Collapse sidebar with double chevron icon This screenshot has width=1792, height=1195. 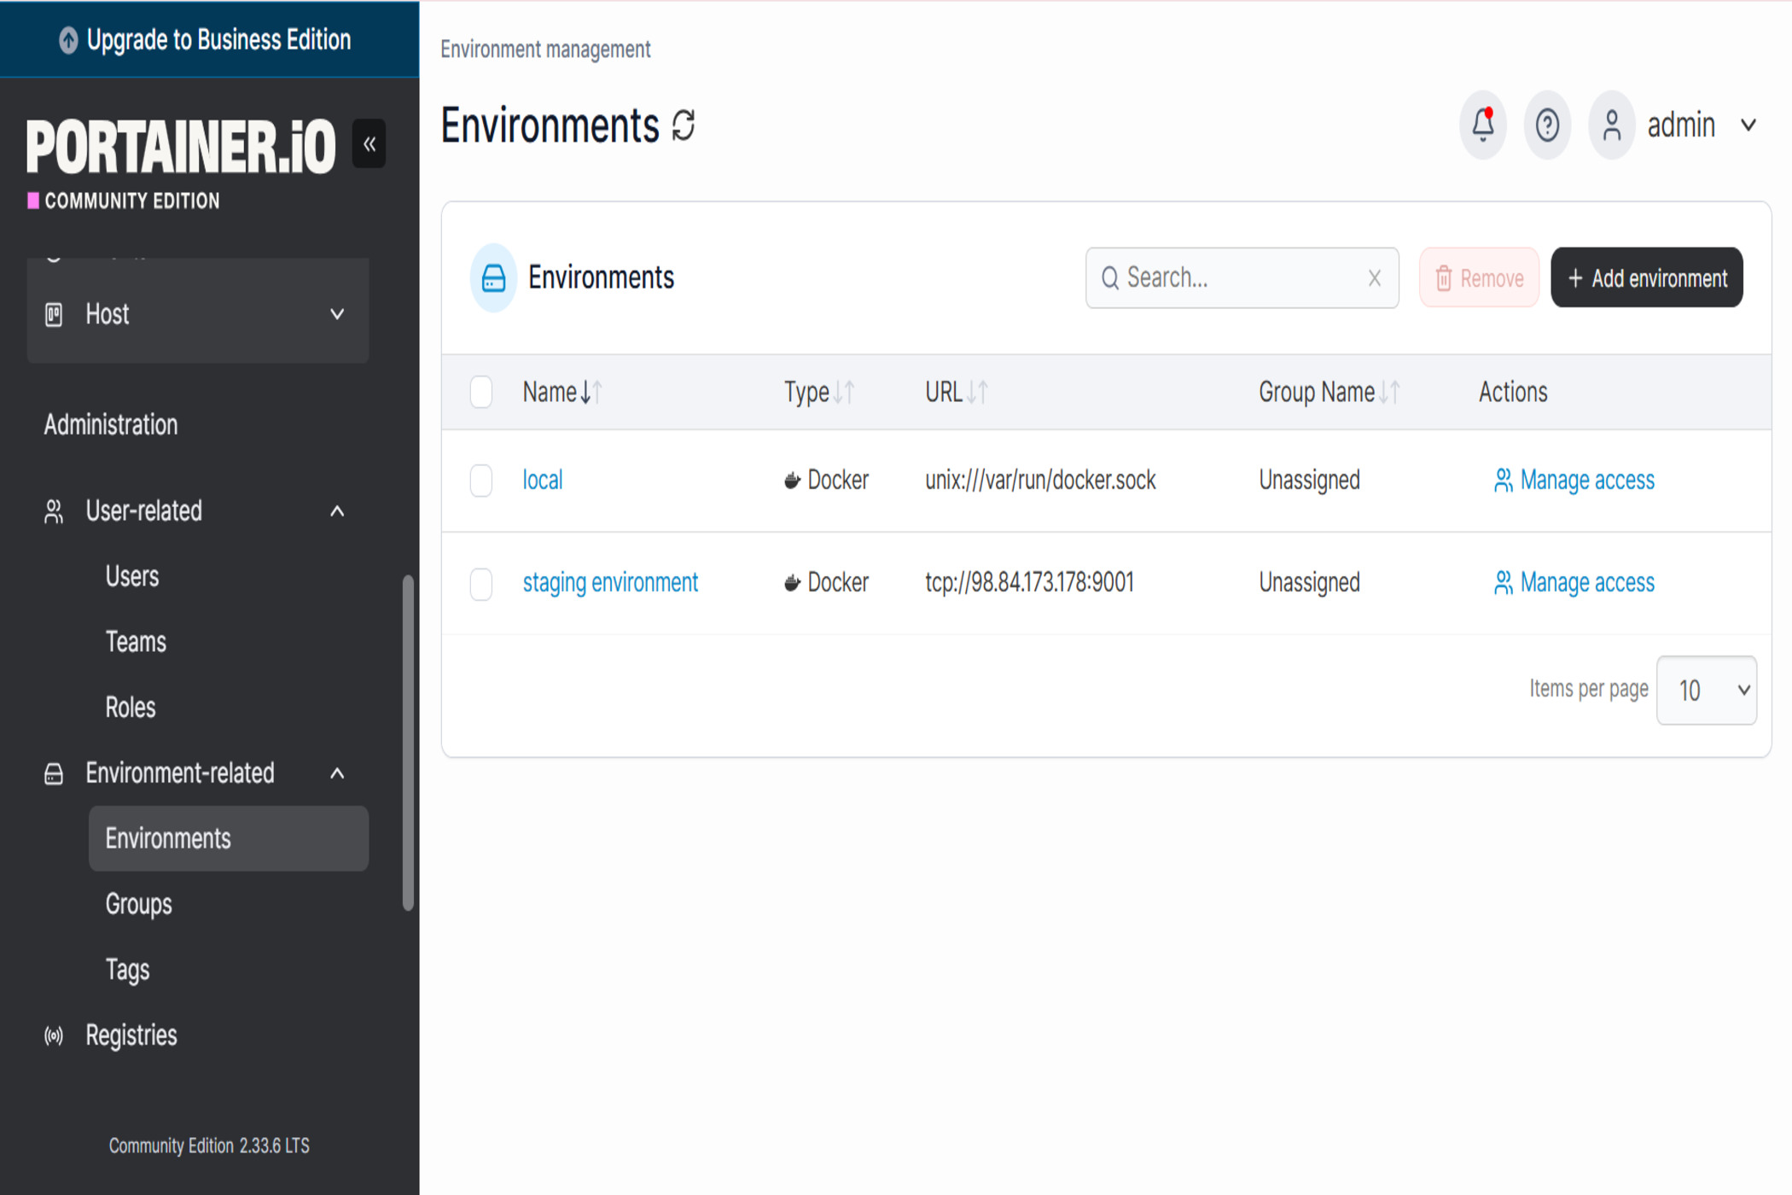pos(369,144)
